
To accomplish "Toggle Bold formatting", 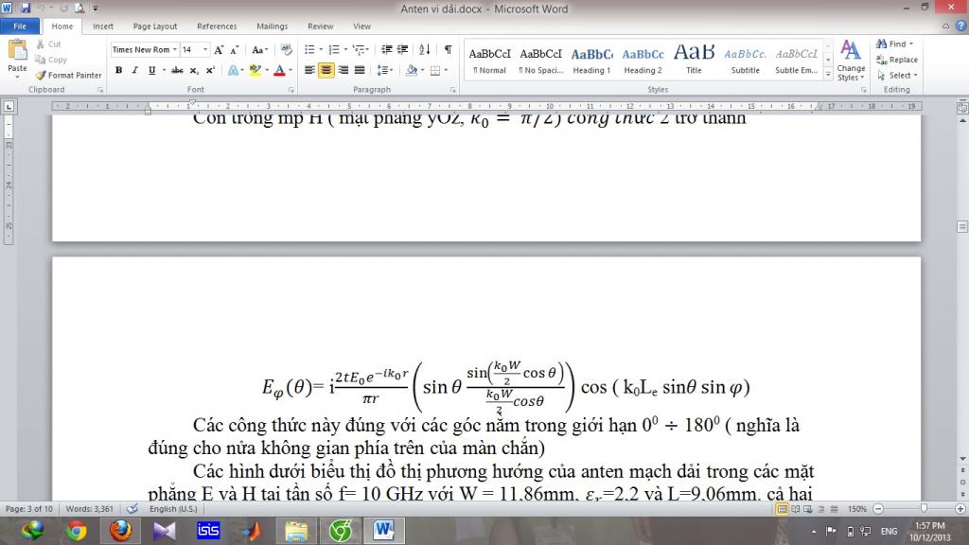I will (118, 70).
